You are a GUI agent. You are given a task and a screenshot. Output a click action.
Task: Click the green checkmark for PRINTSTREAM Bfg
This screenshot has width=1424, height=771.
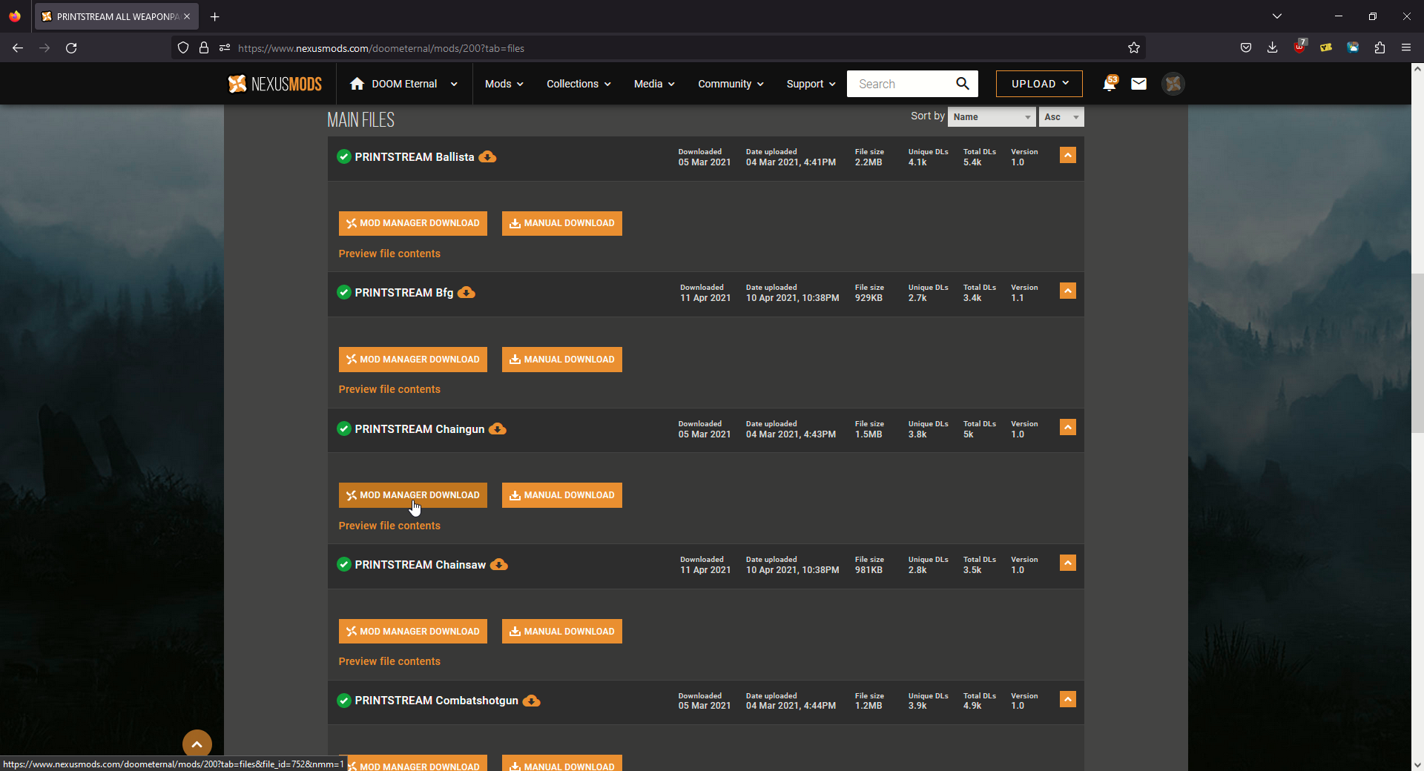(x=344, y=292)
